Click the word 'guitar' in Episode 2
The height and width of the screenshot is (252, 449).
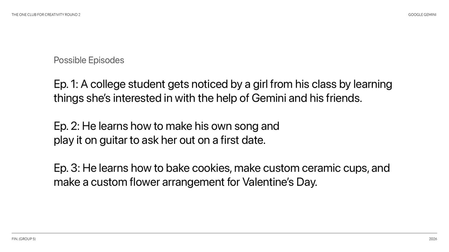click(113, 140)
